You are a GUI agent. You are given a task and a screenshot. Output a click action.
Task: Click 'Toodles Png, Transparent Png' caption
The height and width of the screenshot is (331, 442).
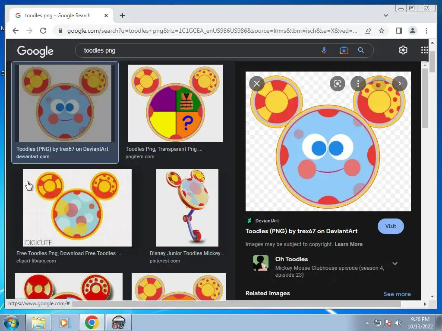click(164, 149)
